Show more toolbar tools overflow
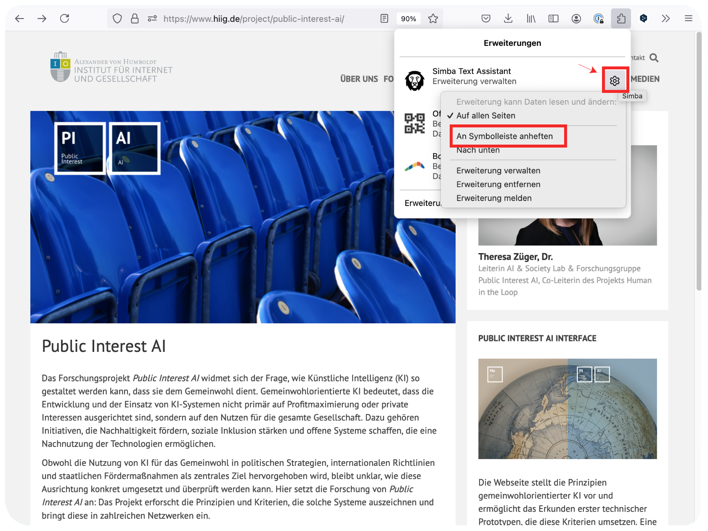This screenshot has width=708, height=531. pyautogui.click(x=666, y=18)
